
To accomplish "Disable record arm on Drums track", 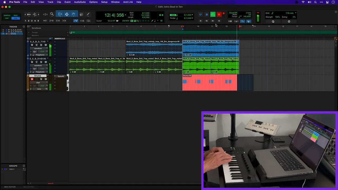I will [x=32, y=79].
